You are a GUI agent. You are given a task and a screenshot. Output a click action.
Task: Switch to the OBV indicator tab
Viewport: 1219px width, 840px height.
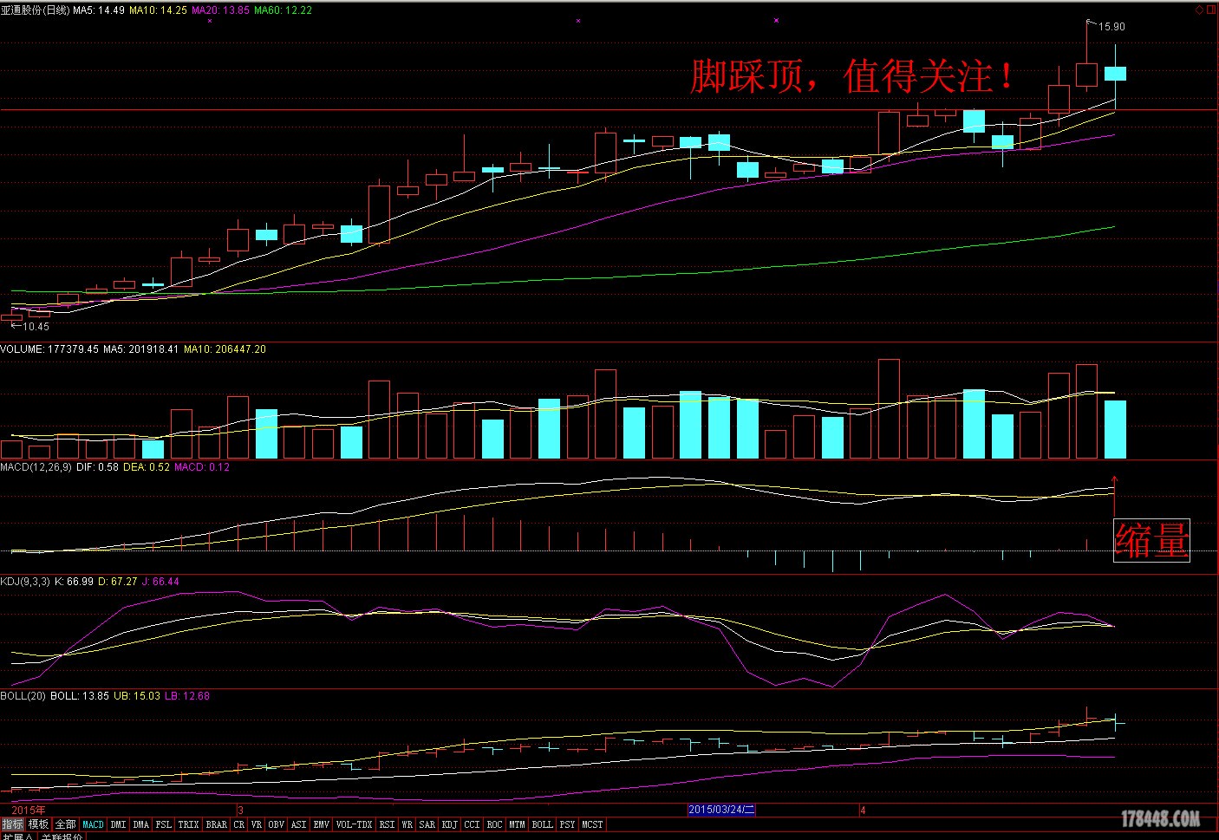coord(276,824)
